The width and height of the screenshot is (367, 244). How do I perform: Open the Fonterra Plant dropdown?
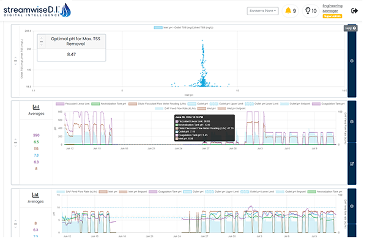[263, 10]
